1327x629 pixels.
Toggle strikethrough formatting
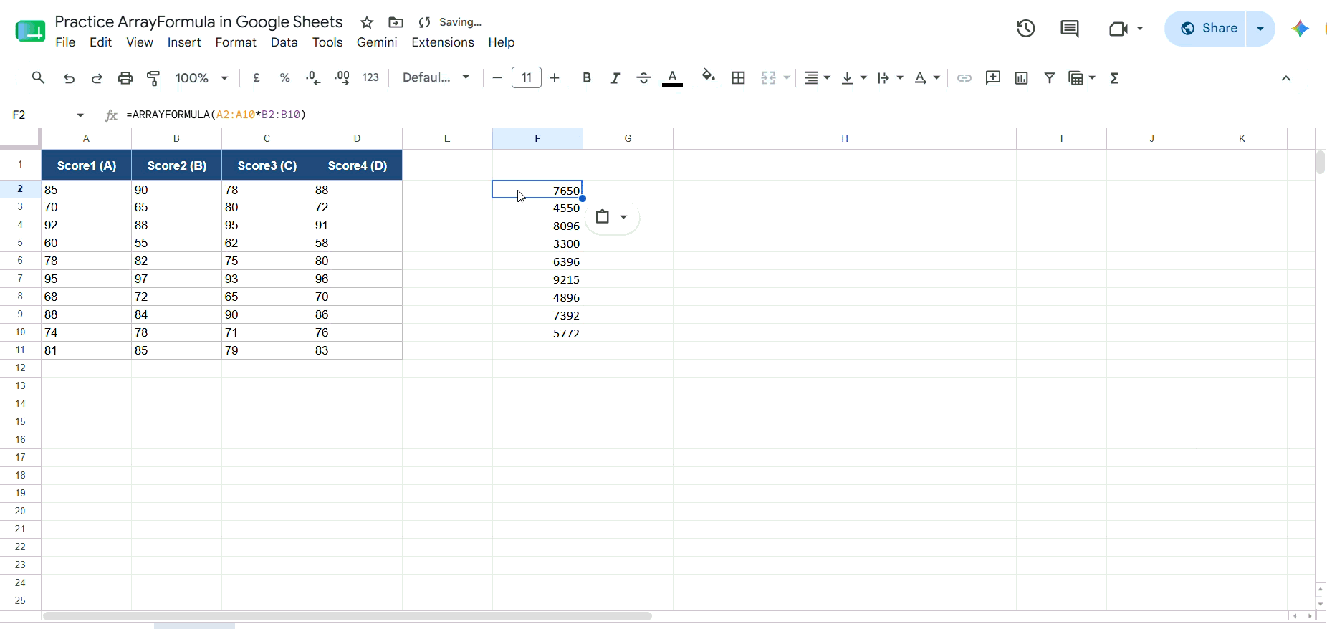coord(643,78)
